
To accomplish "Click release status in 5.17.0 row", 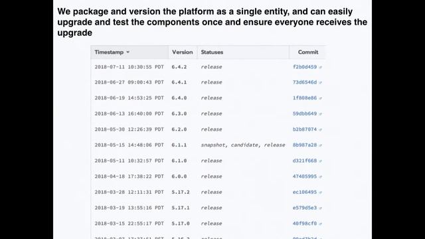I will [211, 224].
